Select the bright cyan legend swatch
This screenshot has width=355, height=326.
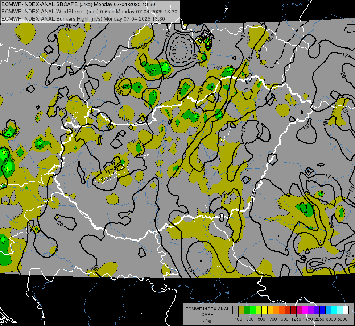click(x=334, y=310)
